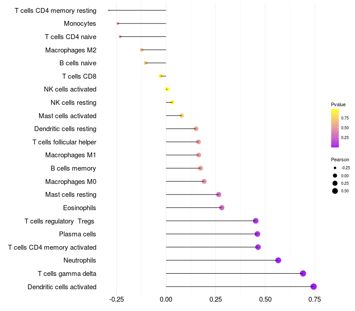Select the Neutrophils lollipop dot

coord(278,260)
